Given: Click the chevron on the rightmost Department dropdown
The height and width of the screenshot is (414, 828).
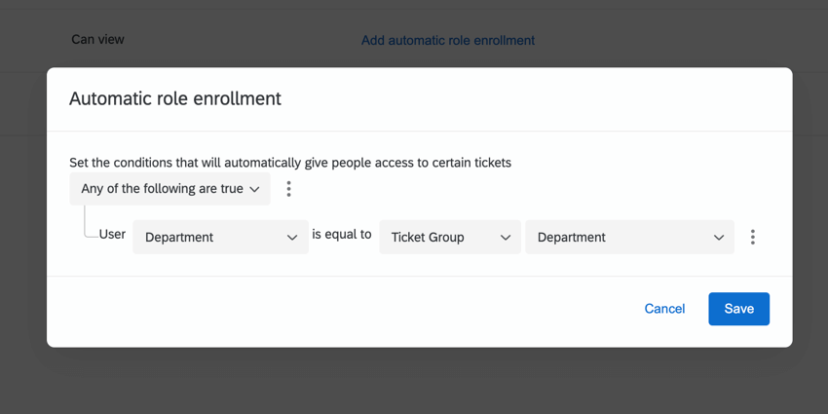Looking at the screenshot, I should tap(718, 238).
